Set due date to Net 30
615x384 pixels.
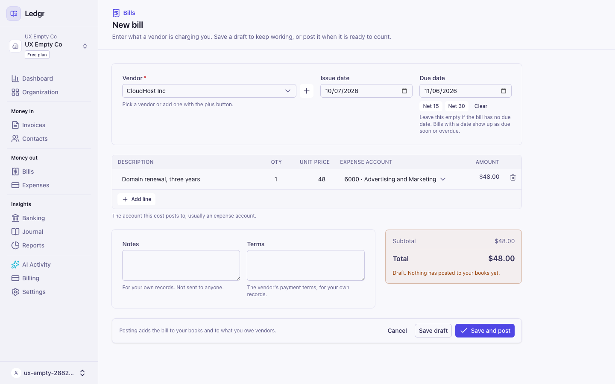[457, 106]
